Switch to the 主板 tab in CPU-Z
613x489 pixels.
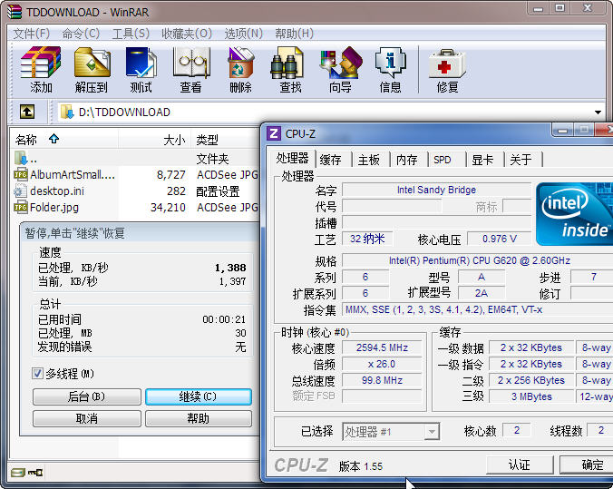(369, 160)
